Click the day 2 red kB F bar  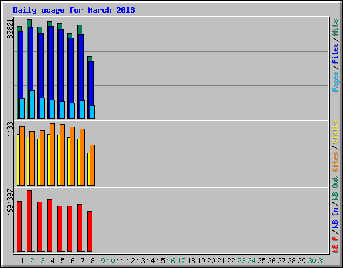pyautogui.click(x=29, y=221)
